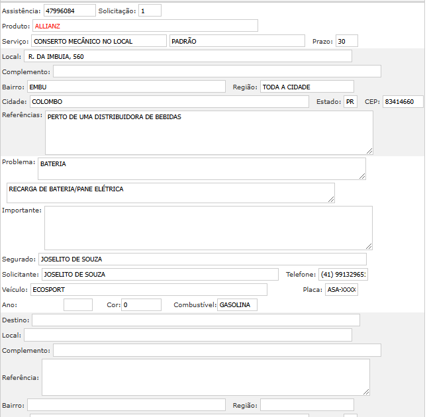The image size is (427, 417).
Task: Click the empty Destino field
Action: tap(195, 320)
